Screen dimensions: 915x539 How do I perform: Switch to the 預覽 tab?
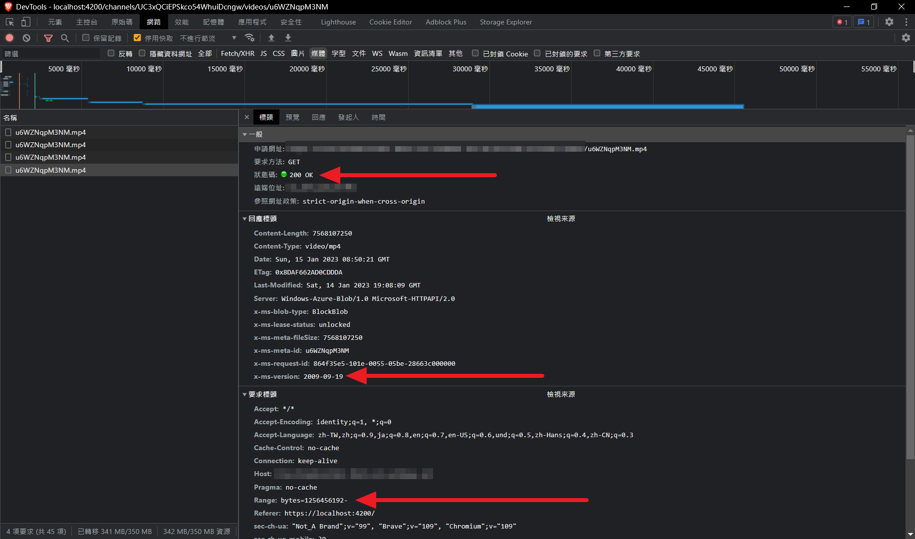tap(292, 117)
